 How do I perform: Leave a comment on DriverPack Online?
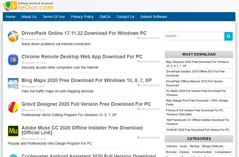pos(150,38)
